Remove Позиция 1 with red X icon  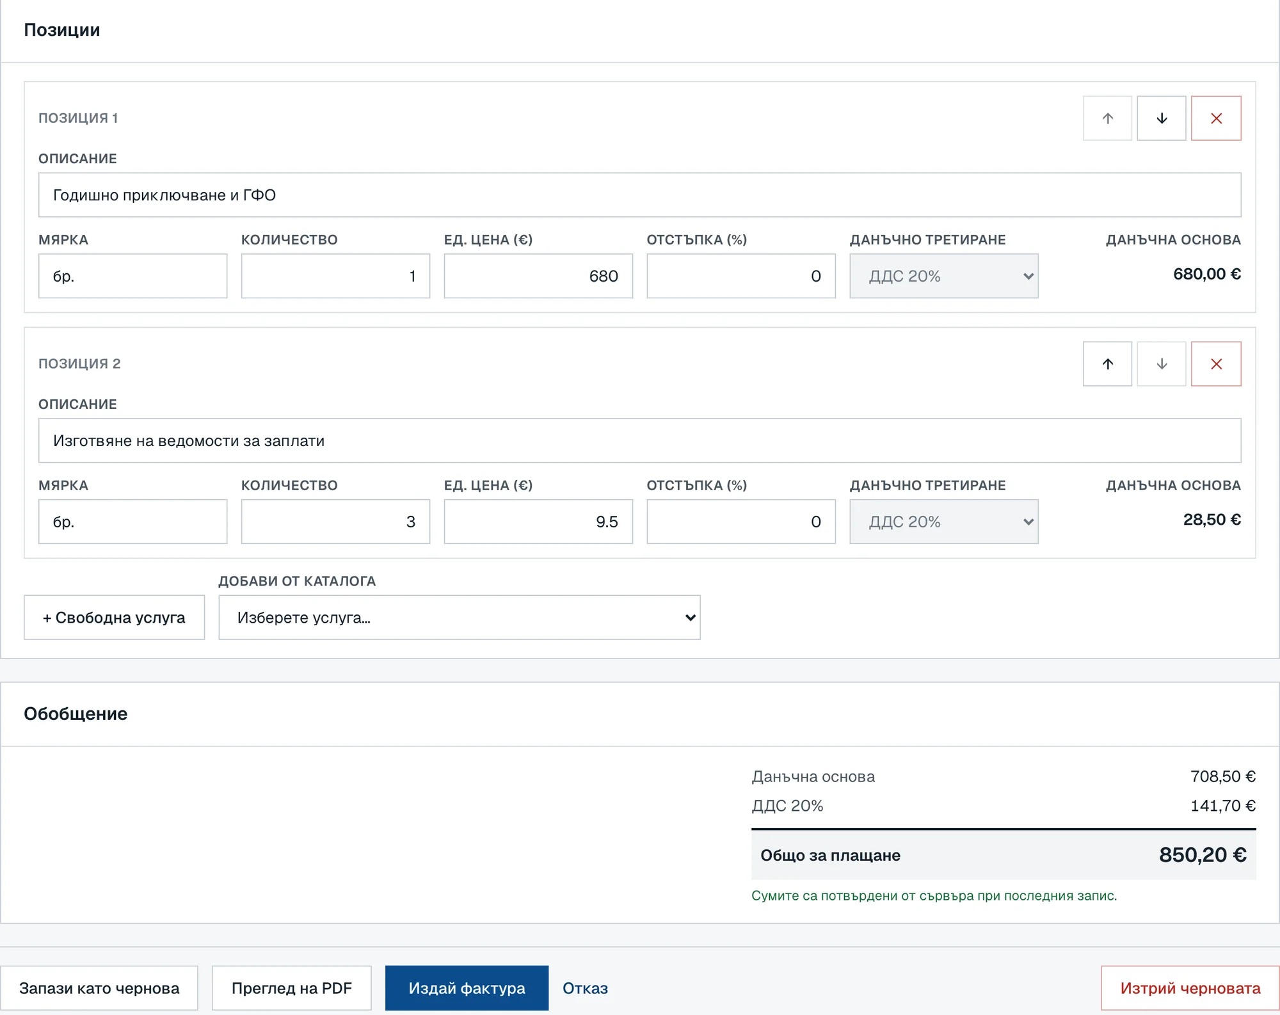point(1216,118)
